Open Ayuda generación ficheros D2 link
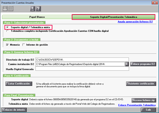Viewport: 159px width, 113px height. click(x=135, y=22)
